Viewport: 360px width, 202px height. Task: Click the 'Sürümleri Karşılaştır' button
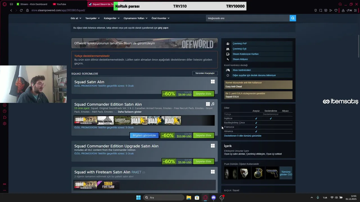pos(205,73)
